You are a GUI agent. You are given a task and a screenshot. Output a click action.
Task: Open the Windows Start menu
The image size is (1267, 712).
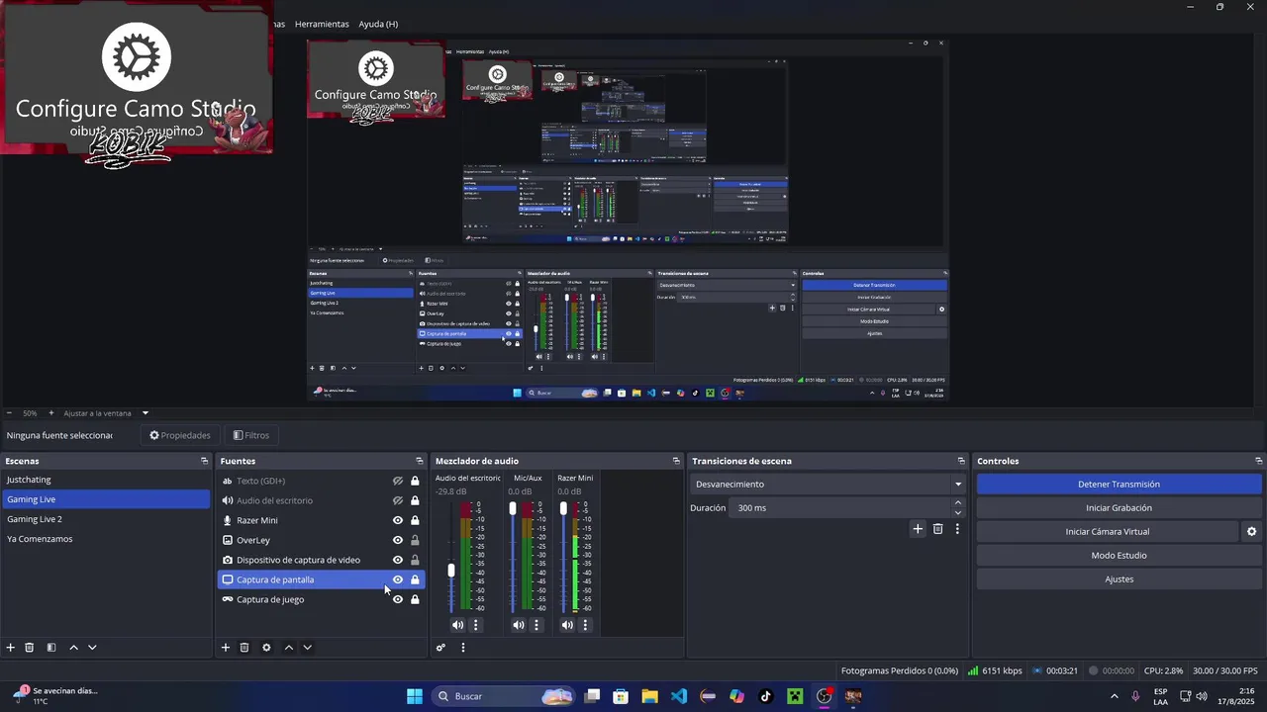click(415, 696)
